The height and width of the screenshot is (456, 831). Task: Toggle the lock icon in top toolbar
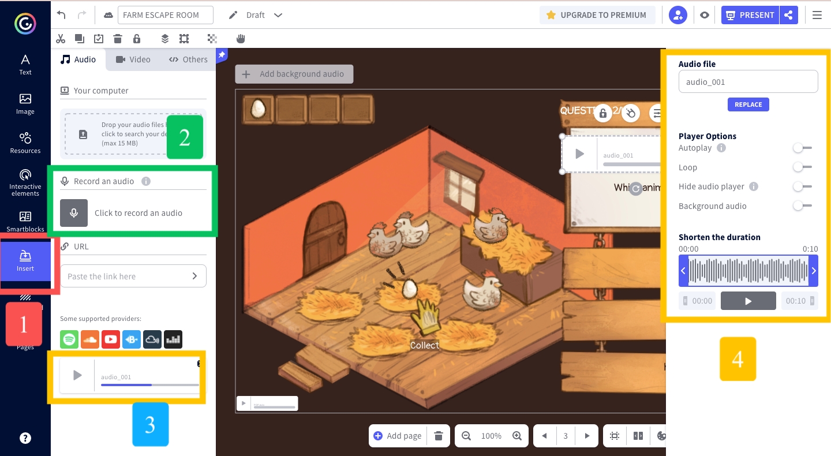[x=137, y=39]
